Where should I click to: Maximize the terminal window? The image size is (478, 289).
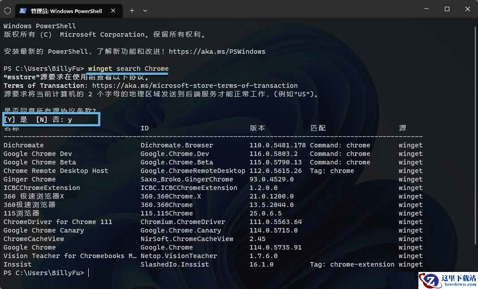447,9
